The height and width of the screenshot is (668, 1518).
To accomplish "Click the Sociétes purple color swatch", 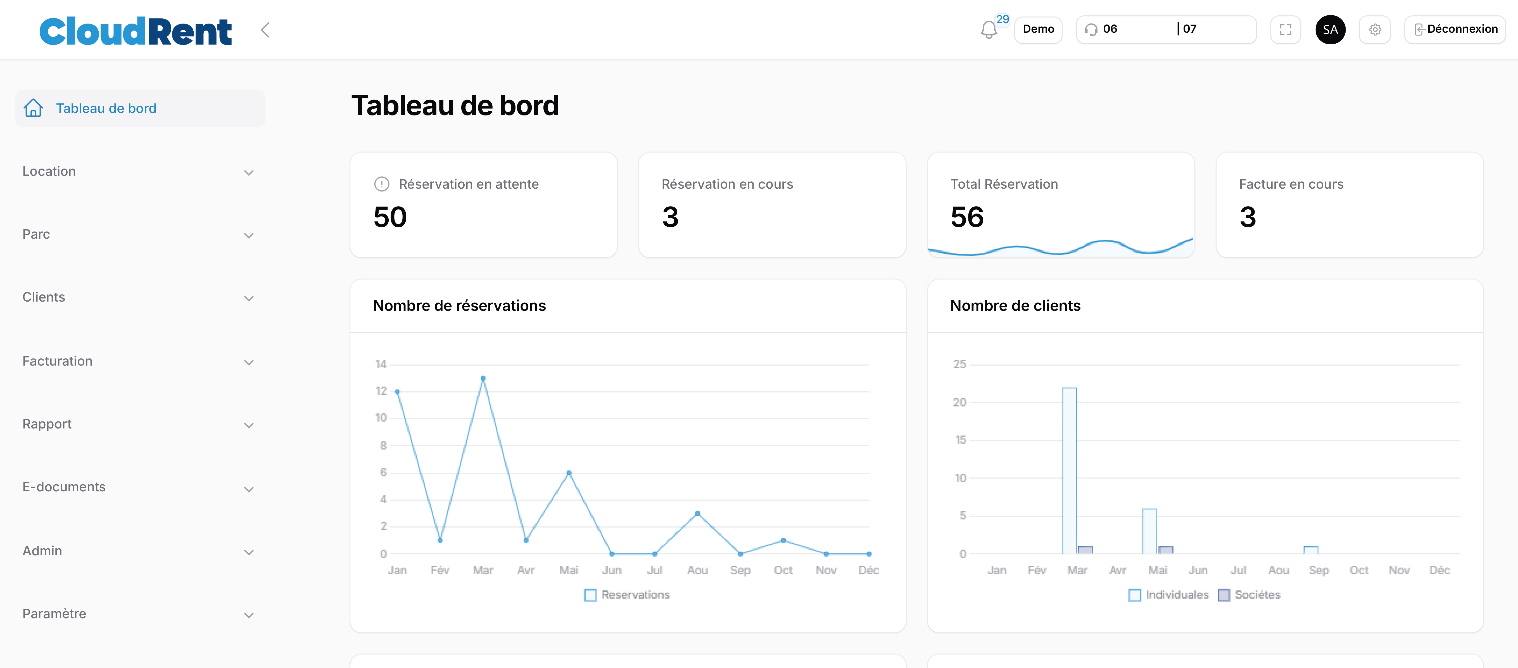I will pyautogui.click(x=1224, y=596).
